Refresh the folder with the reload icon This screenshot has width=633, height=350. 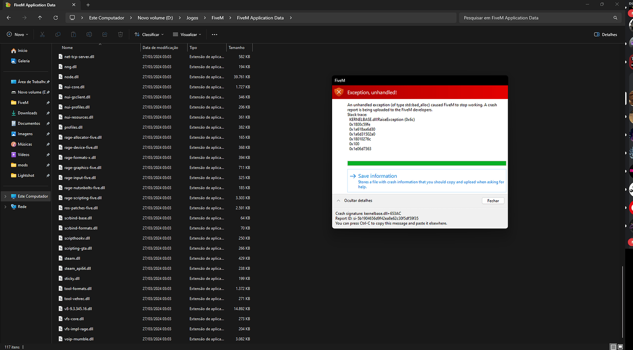(x=56, y=17)
